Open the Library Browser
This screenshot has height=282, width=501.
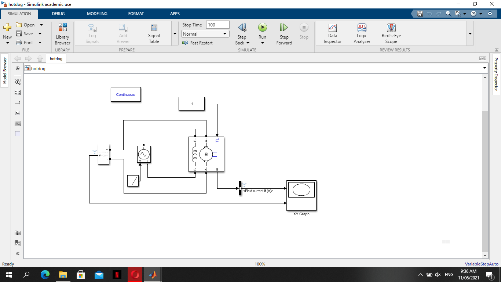click(62, 33)
